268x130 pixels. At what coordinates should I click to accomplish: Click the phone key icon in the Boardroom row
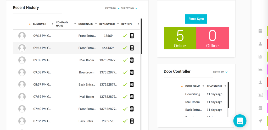tap(132, 72)
